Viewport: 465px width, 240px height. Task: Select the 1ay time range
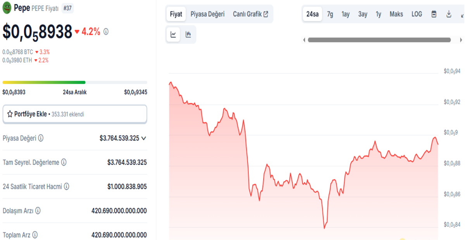pyautogui.click(x=346, y=14)
